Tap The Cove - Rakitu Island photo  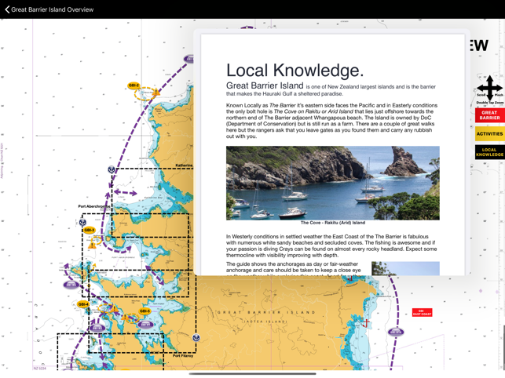332,182
